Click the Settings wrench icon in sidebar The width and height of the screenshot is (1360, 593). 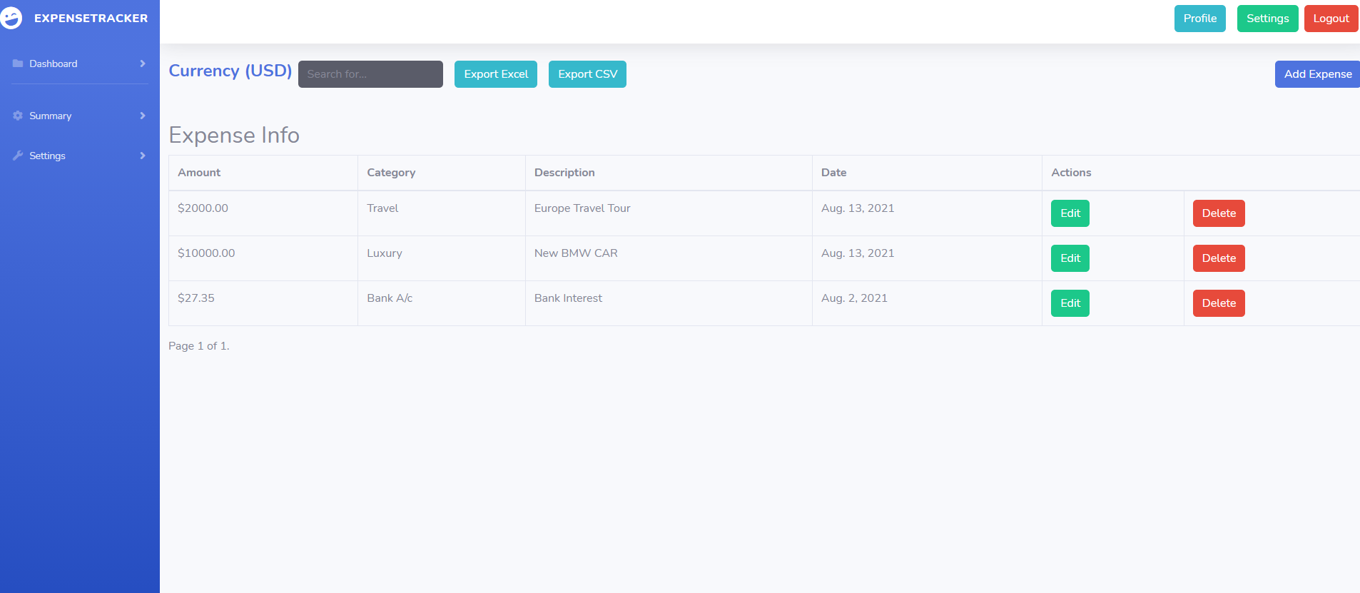18,156
